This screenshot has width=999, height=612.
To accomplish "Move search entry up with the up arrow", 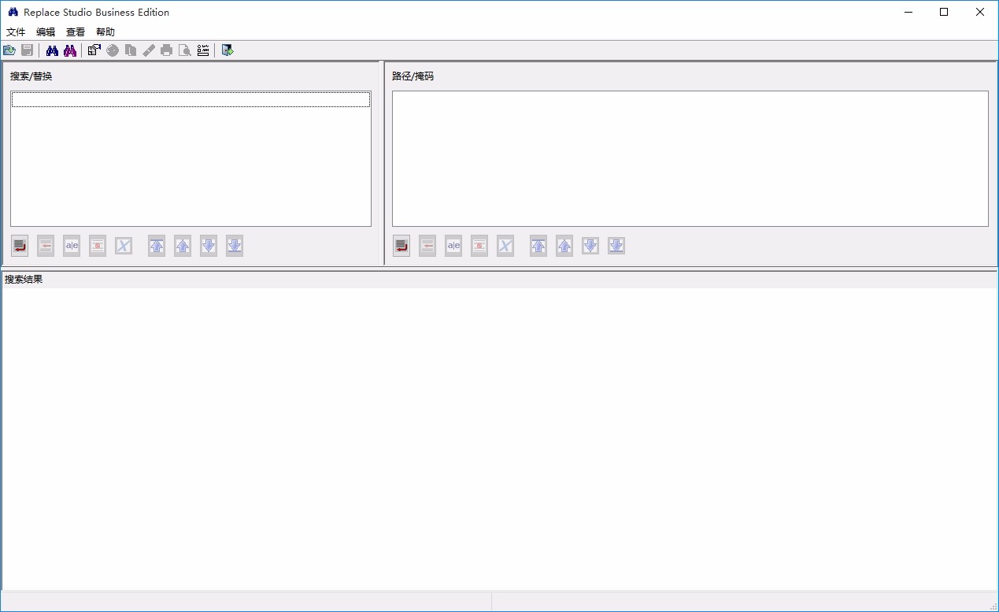I will [182, 246].
